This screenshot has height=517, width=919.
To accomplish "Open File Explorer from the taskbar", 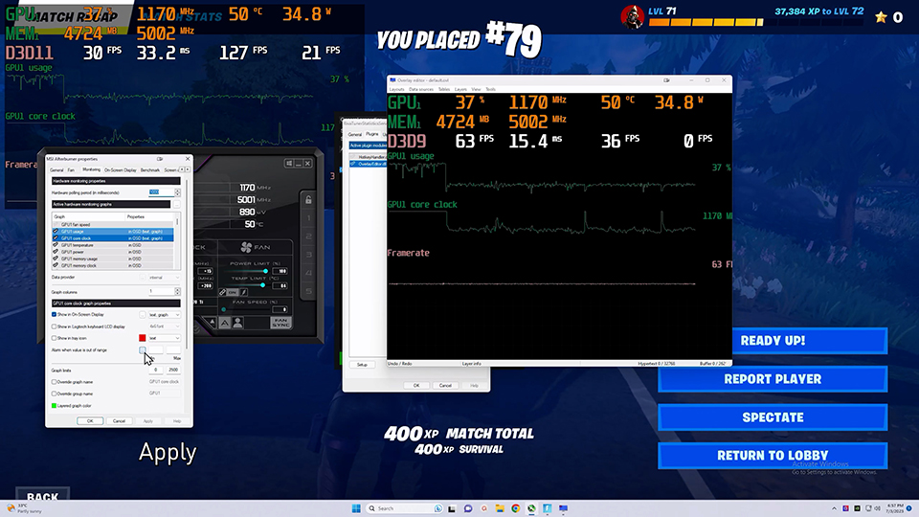I will tap(500, 508).
